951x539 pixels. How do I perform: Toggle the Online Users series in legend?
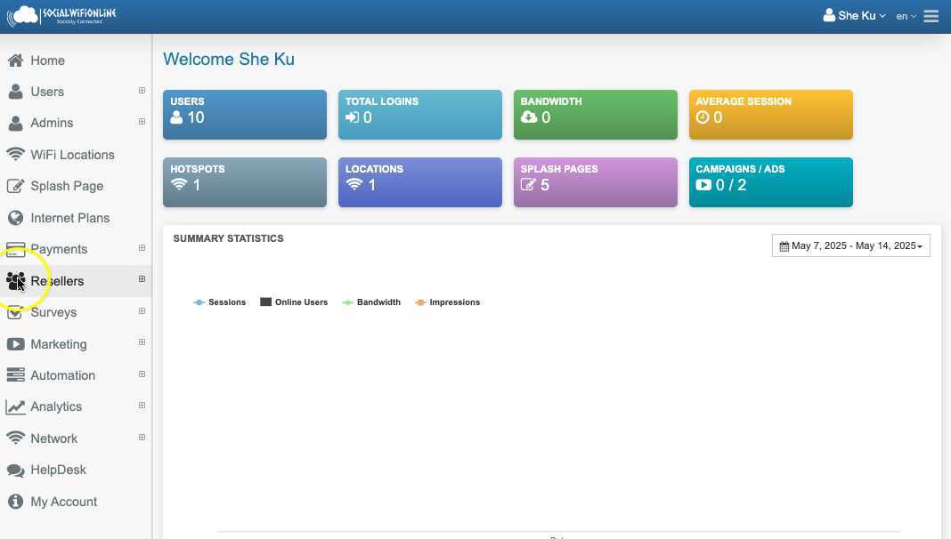[294, 302]
